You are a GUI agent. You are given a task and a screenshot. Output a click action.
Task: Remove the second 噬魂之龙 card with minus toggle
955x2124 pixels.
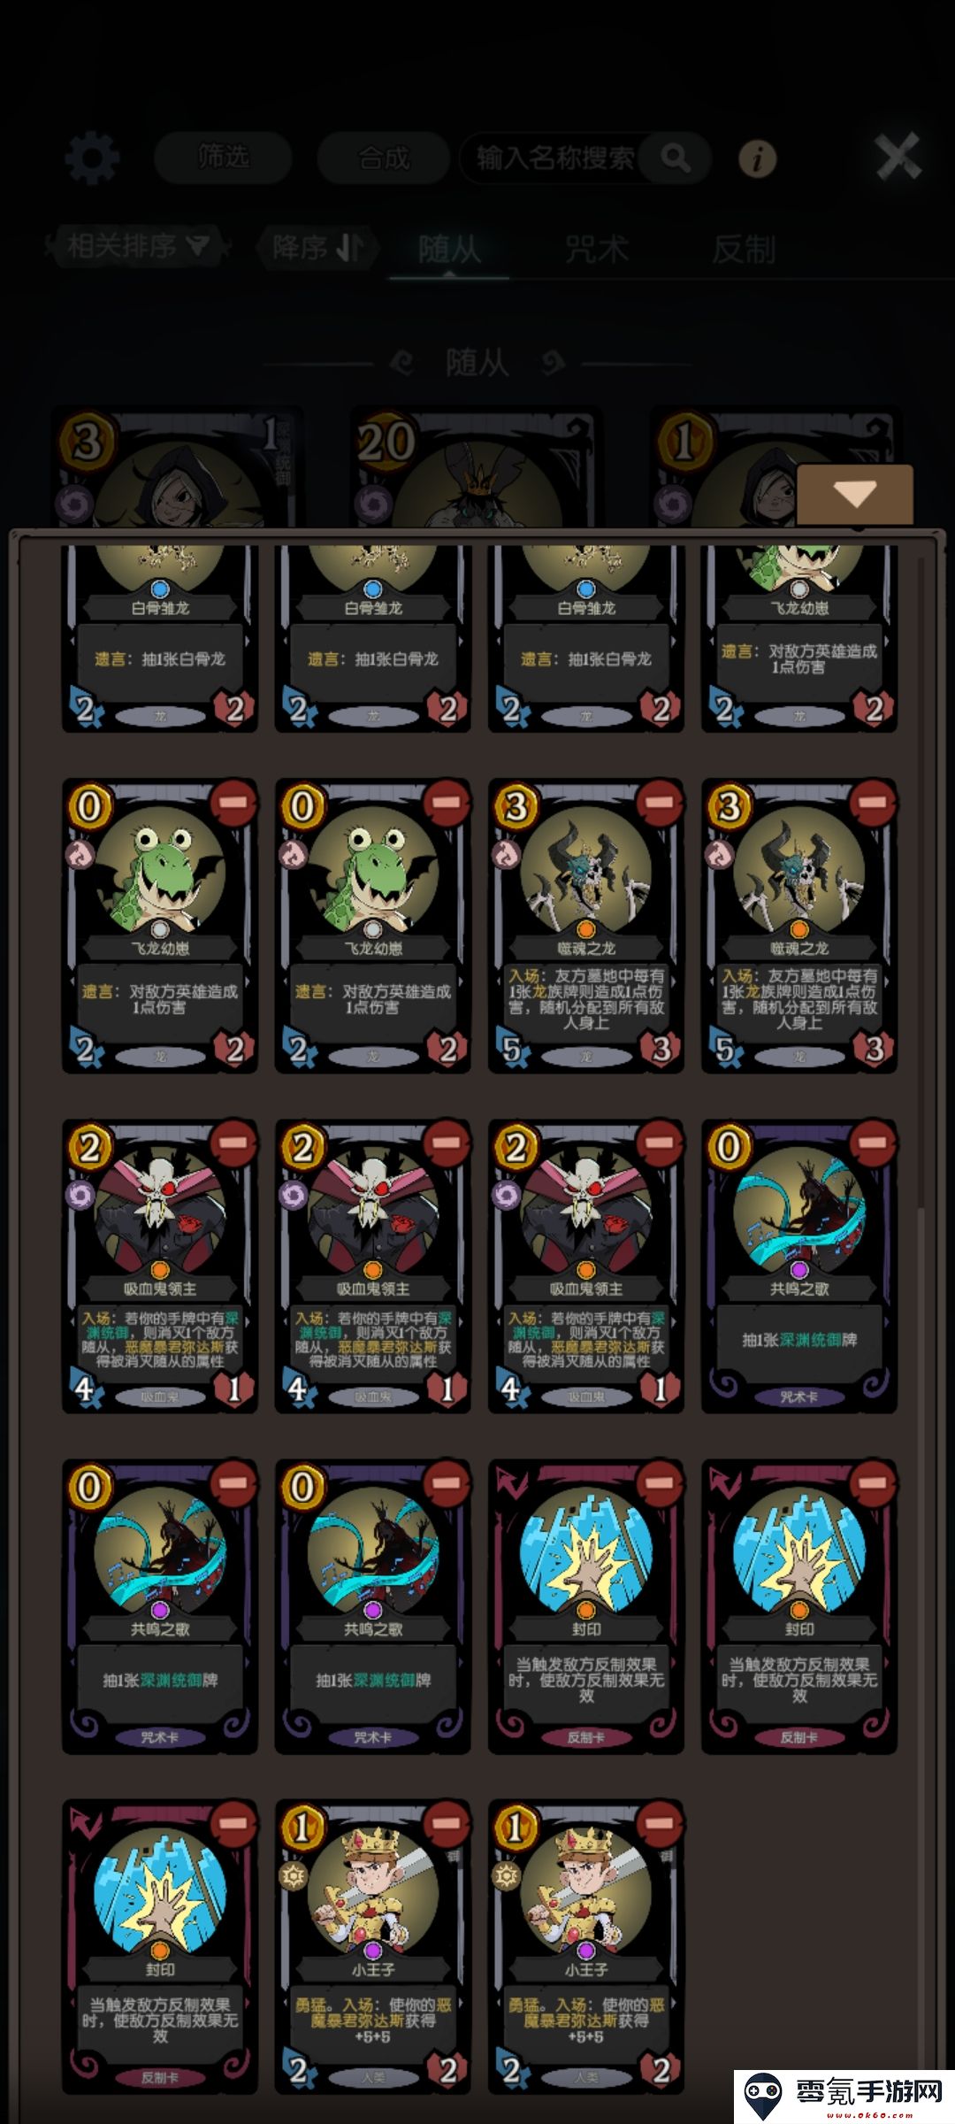[872, 803]
